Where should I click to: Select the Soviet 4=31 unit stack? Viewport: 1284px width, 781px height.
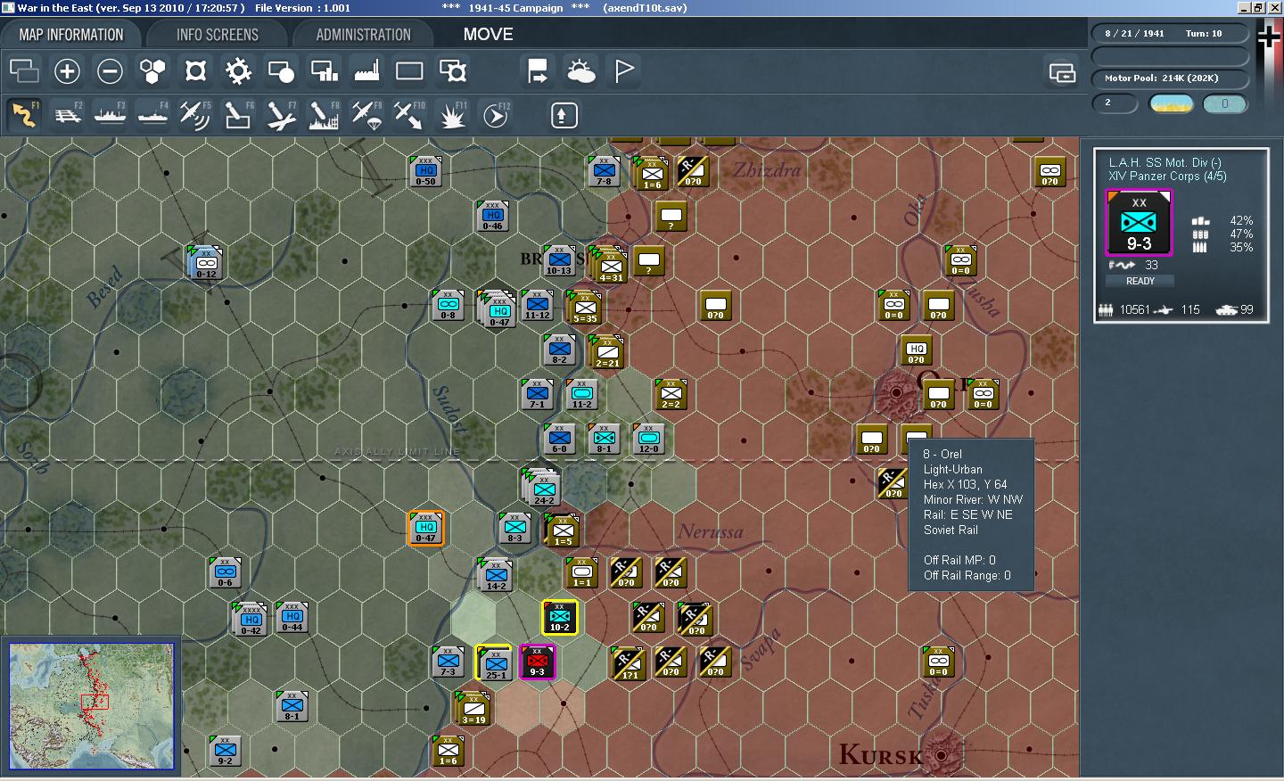pyautogui.click(x=610, y=265)
